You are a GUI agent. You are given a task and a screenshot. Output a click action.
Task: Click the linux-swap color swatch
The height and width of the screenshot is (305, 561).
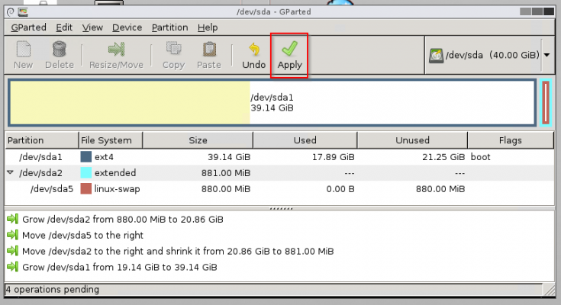(86, 188)
